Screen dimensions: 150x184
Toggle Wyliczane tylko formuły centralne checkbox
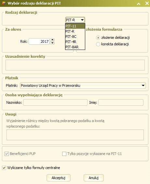[4, 168]
